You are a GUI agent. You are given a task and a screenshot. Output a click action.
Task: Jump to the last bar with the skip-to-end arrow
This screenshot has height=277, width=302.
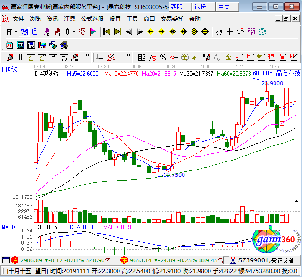point(118,32)
